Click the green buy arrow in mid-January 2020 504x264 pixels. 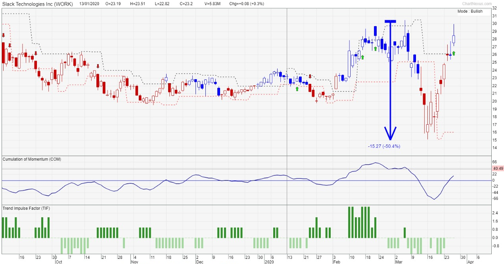click(297, 89)
